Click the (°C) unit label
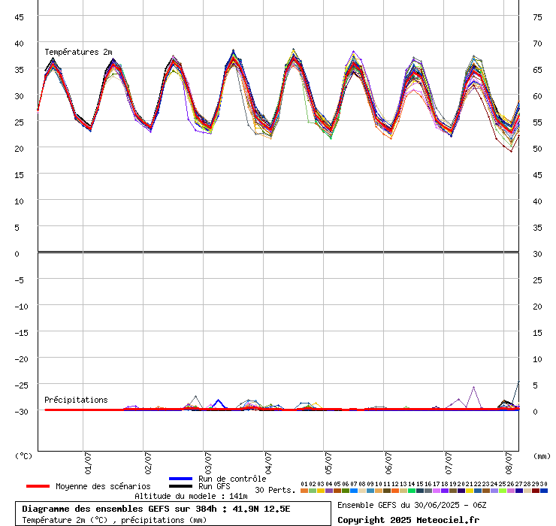 [x=23, y=456]
